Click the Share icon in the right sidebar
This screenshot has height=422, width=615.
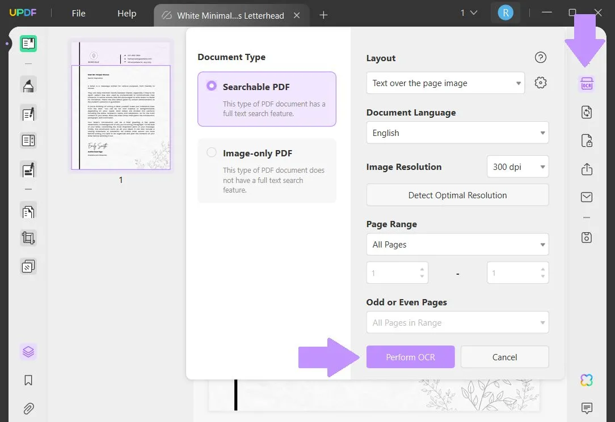coord(587,169)
